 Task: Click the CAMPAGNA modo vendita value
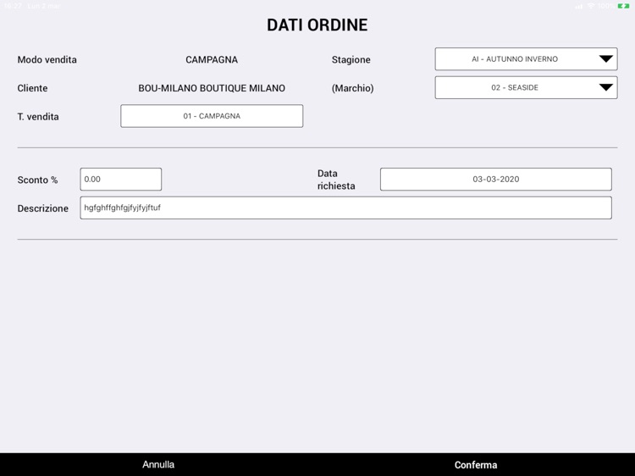coord(212,59)
